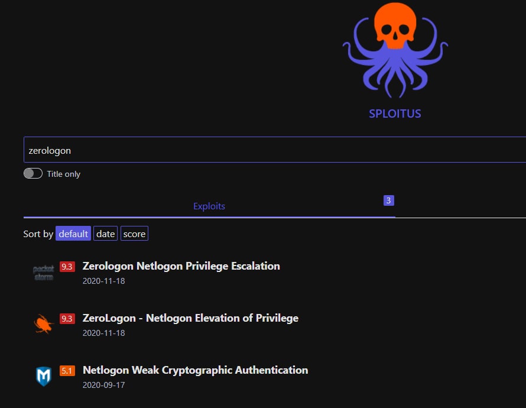Sort results by date
This screenshot has width=526, height=408.
pos(105,234)
